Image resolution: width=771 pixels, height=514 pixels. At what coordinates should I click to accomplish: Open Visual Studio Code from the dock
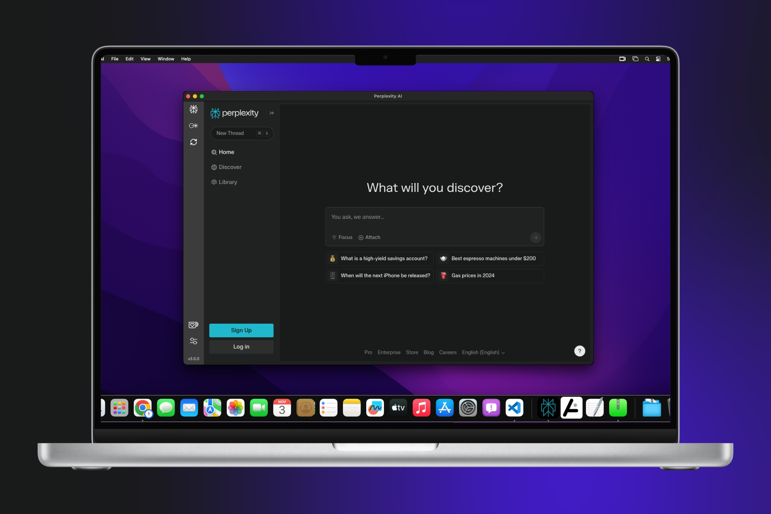514,408
